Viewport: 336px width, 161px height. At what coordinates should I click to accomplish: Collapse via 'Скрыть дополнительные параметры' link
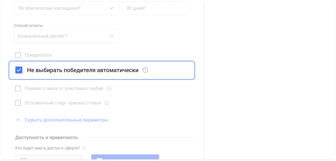point(66,120)
